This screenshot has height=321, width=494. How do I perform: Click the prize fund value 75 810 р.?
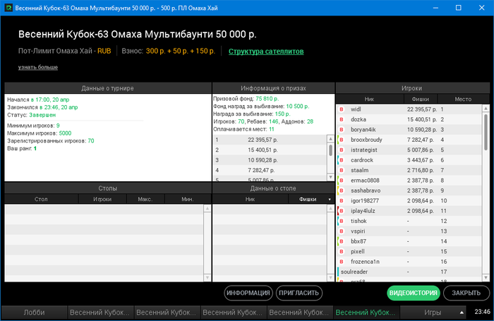267,99
